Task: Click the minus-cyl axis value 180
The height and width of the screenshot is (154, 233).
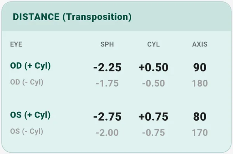Action: 200,83
